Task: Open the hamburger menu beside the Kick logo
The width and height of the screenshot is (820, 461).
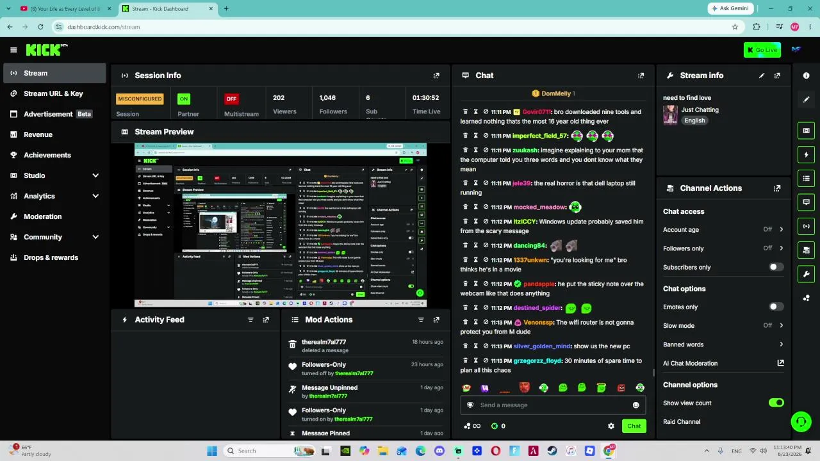Action: point(13,50)
